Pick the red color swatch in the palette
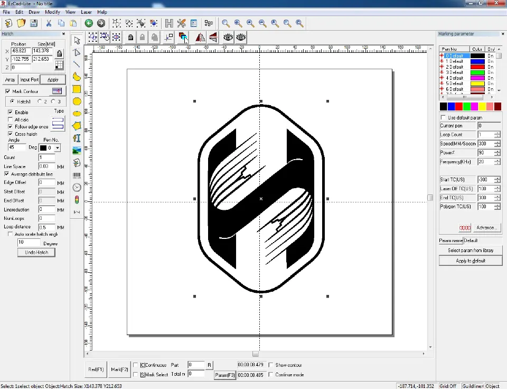 [459, 106]
